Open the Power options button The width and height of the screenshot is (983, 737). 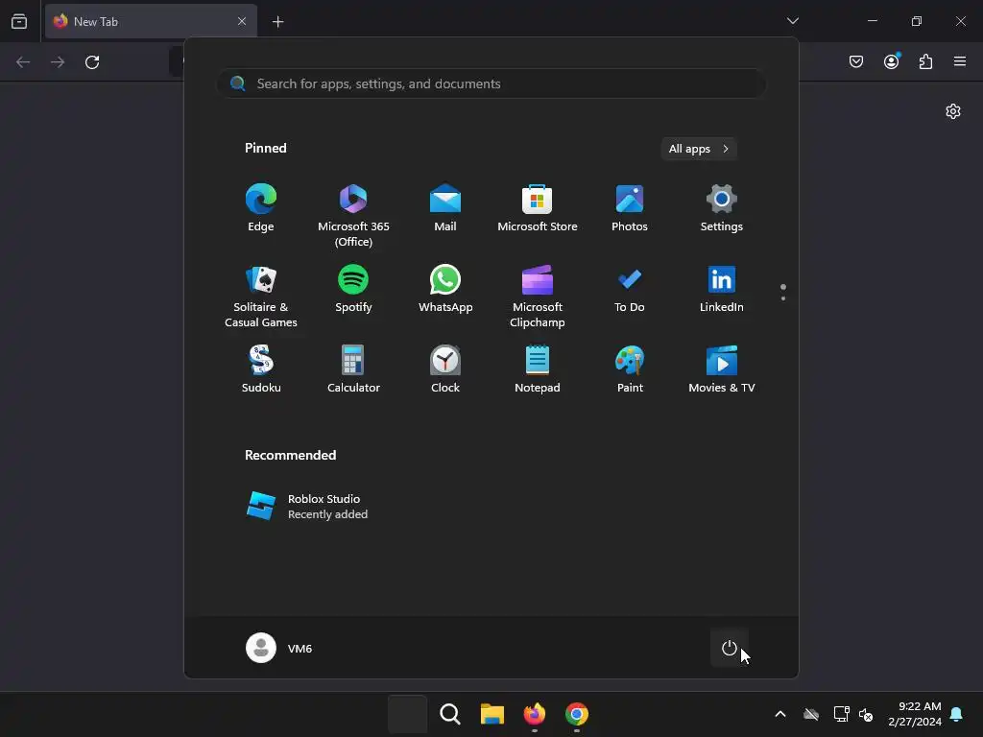coord(730,648)
